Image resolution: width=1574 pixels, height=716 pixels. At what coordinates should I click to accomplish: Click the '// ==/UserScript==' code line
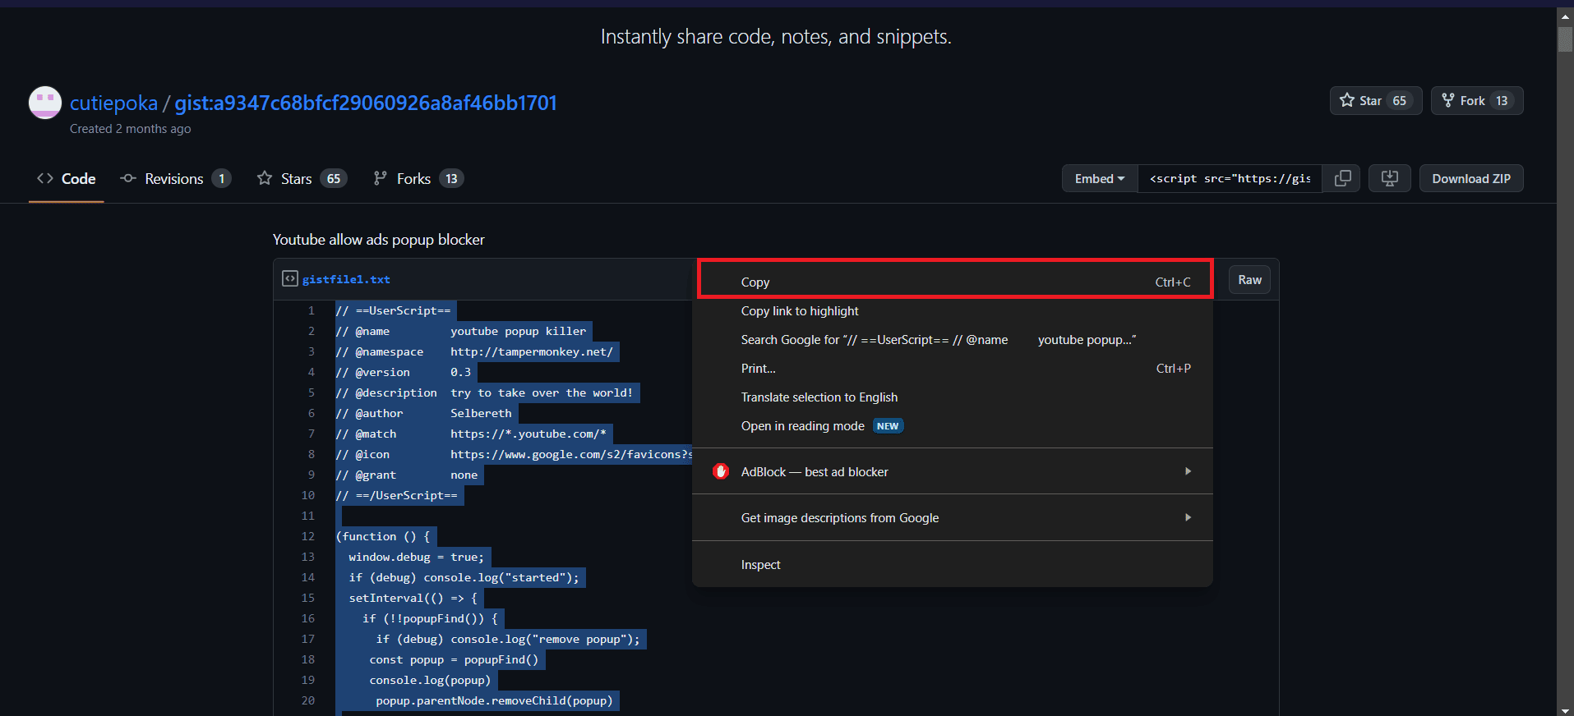397,495
